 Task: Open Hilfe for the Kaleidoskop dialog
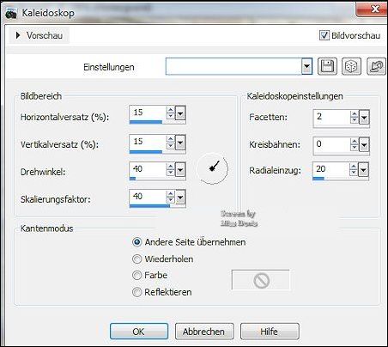(270, 332)
